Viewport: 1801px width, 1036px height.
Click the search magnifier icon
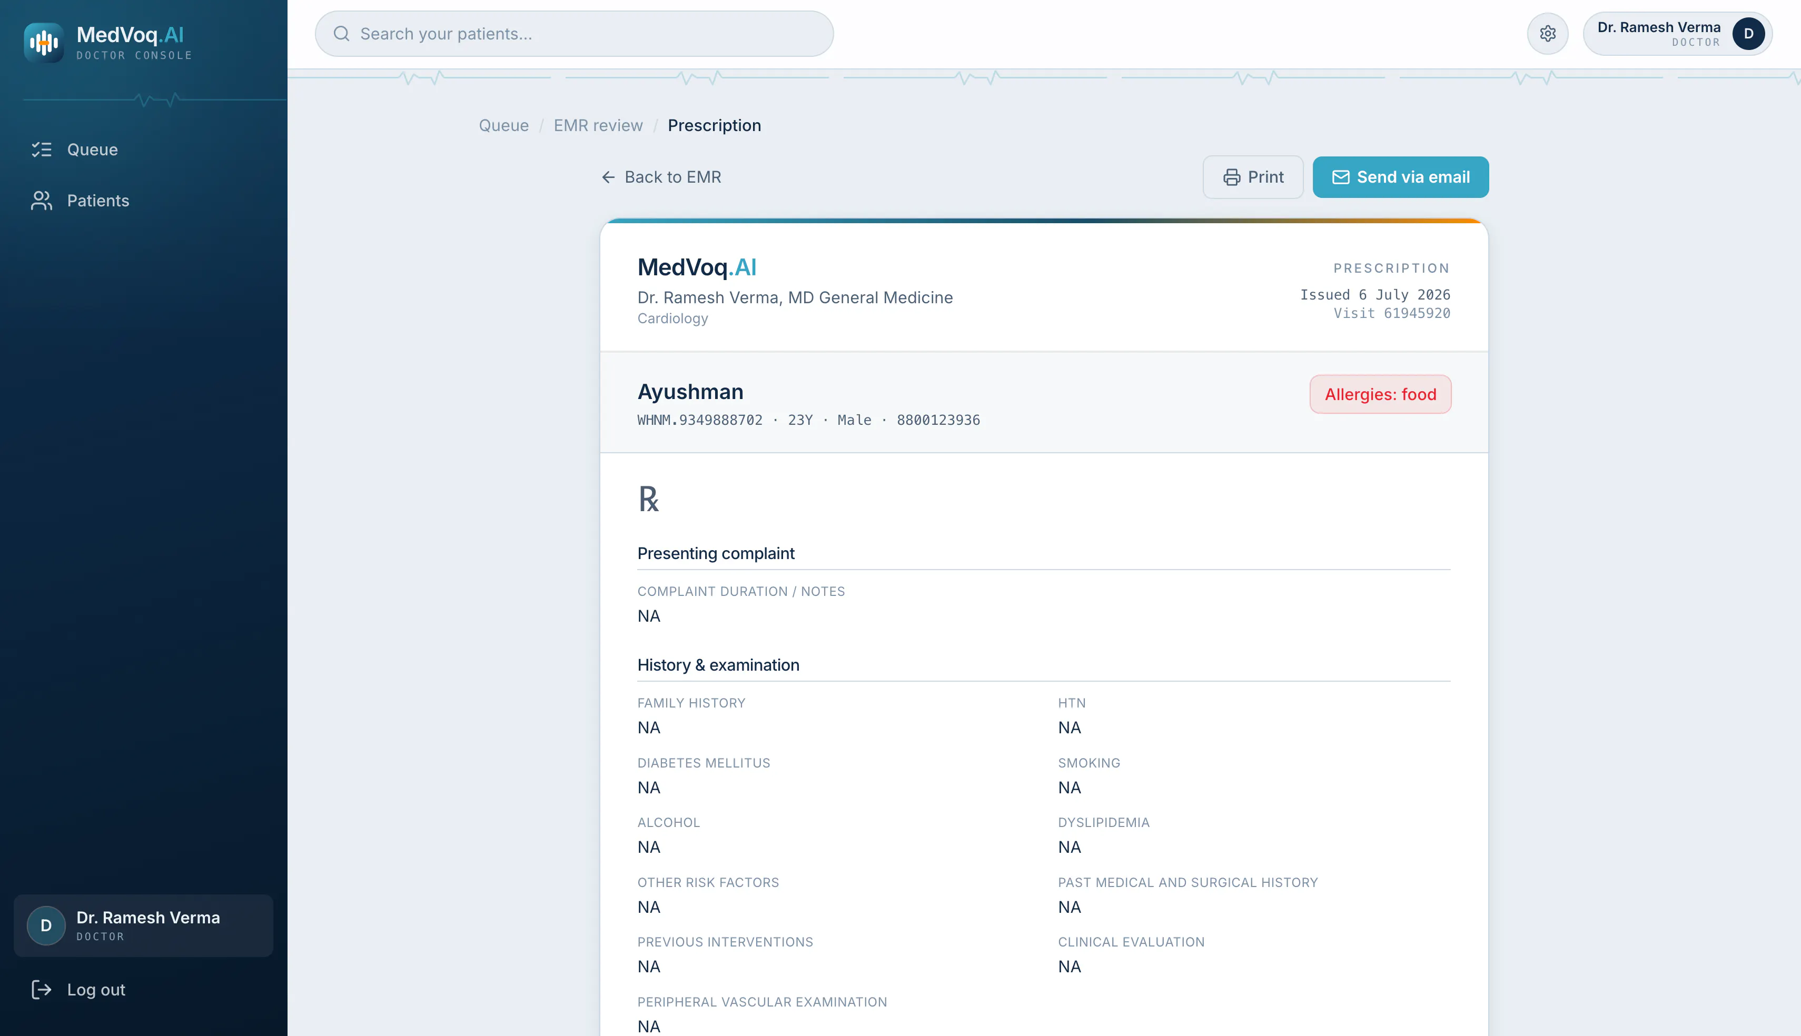tap(342, 34)
